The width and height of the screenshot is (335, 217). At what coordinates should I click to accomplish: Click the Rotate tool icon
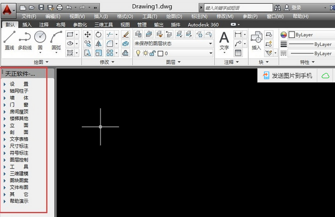99,34
